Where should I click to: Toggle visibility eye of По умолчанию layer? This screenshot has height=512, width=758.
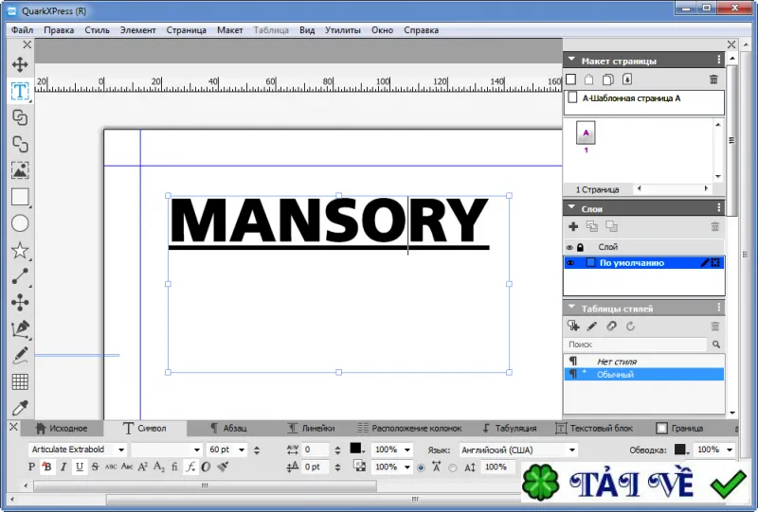pos(570,263)
